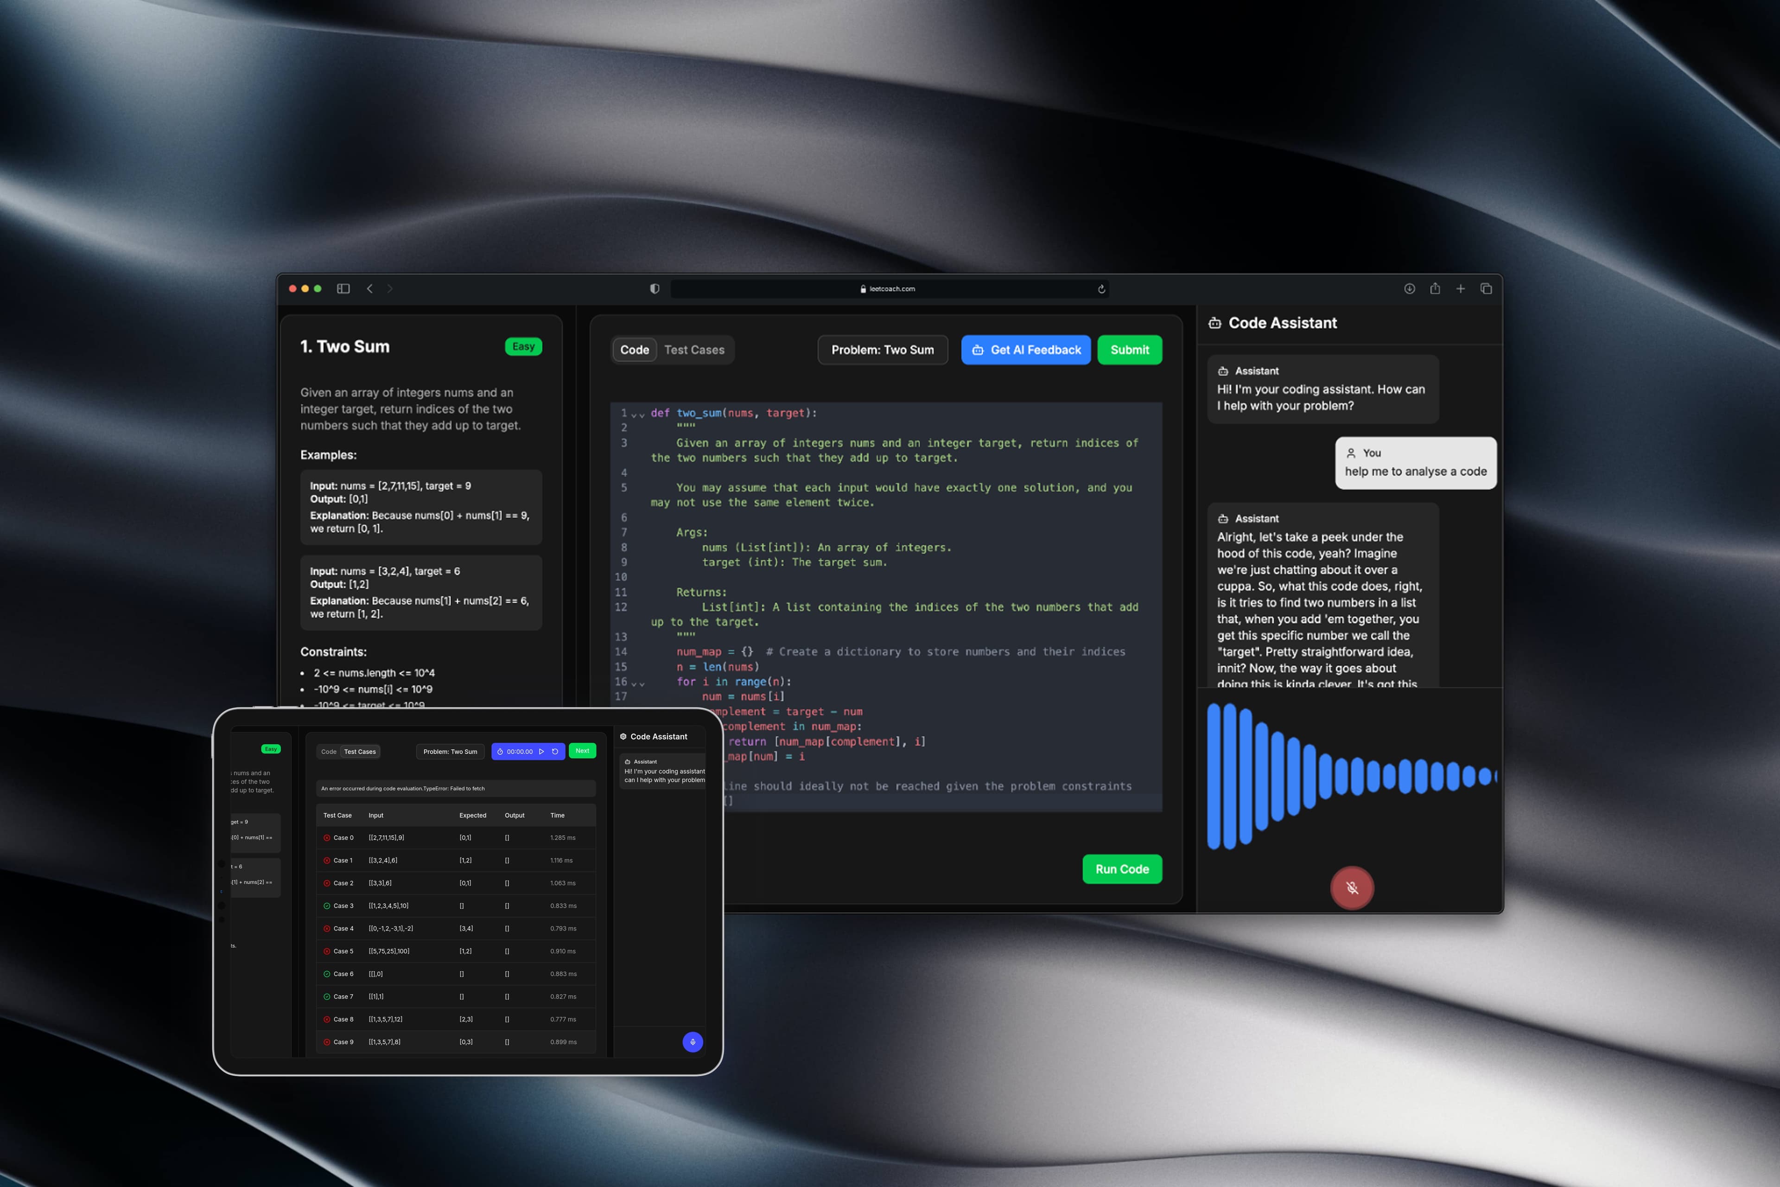
Task: Select the Code tab on the tablet
Action: (329, 752)
